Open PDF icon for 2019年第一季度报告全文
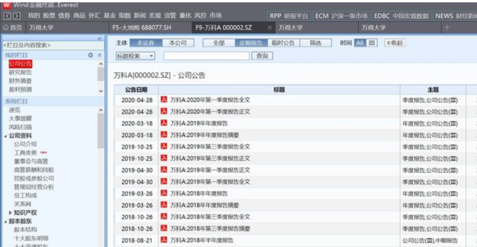 pyautogui.click(x=164, y=181)
